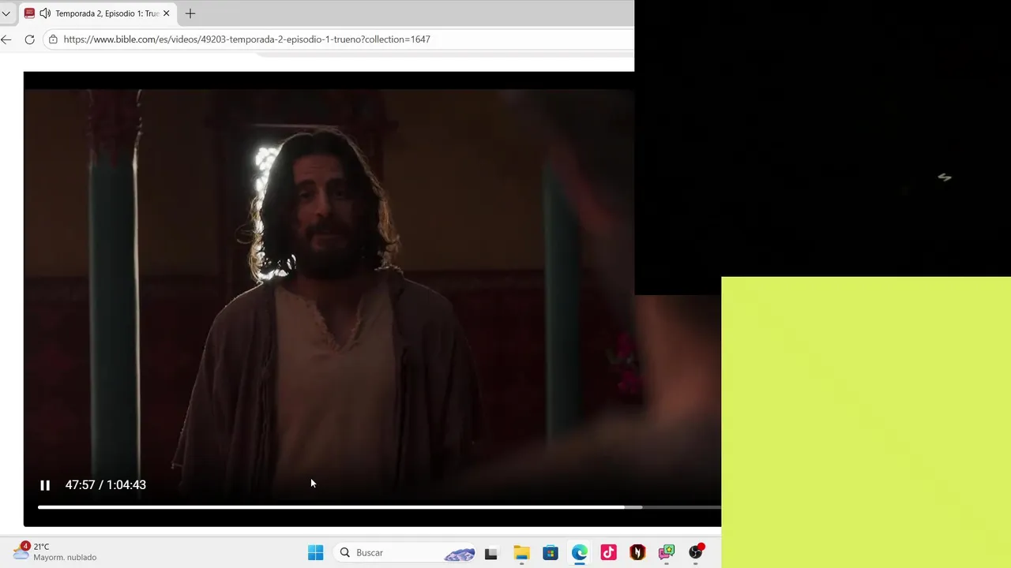Viewport: 1011px width, 568px height.
Task: Open the chat-bubble star app in taskbar
Action: click(x=667, y=552)
